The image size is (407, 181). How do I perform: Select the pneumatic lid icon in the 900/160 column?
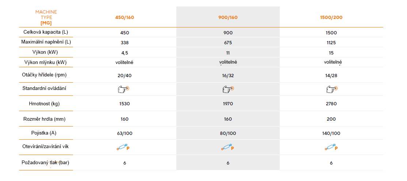(x=228, y=148)
